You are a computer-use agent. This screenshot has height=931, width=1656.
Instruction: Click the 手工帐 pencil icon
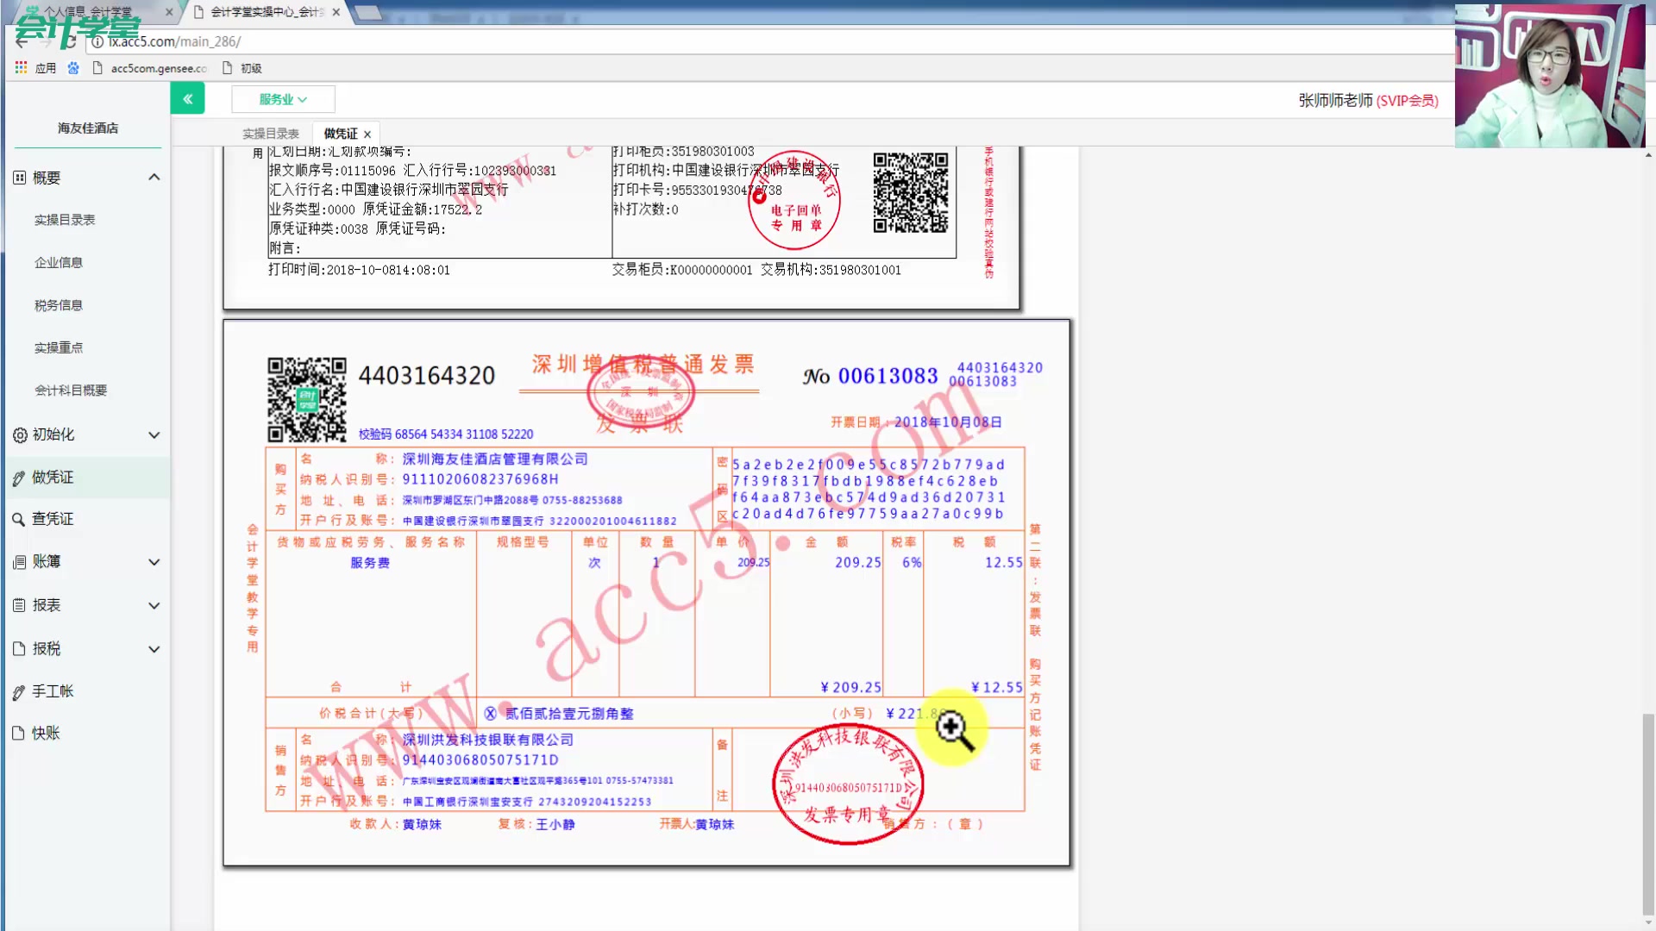point(19,692)
